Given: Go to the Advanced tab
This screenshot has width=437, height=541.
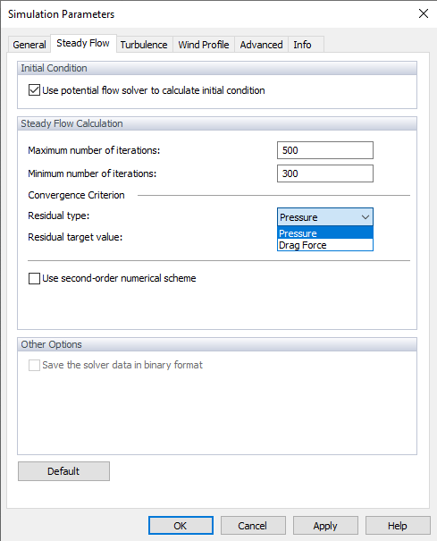Looking at the screenshot, I should coord(261,45).
